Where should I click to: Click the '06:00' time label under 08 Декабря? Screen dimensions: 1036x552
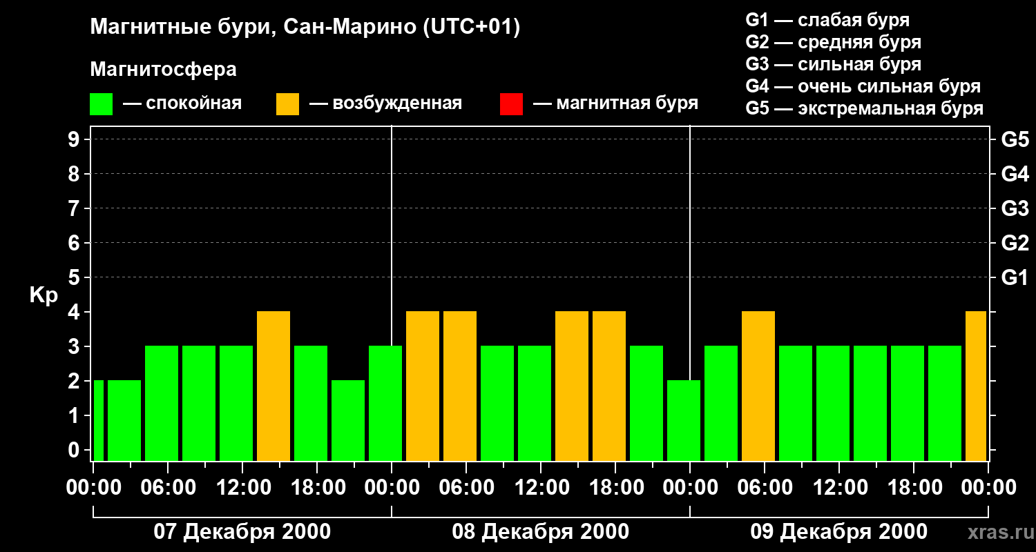(x=466, y=488)
